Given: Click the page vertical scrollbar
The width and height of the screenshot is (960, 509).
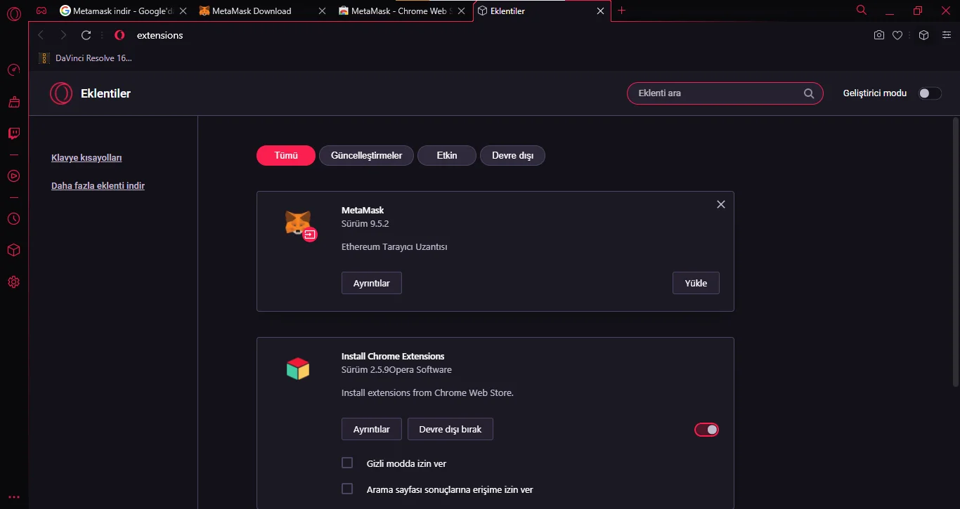Looking at the screenshot, I should (955, 253).
